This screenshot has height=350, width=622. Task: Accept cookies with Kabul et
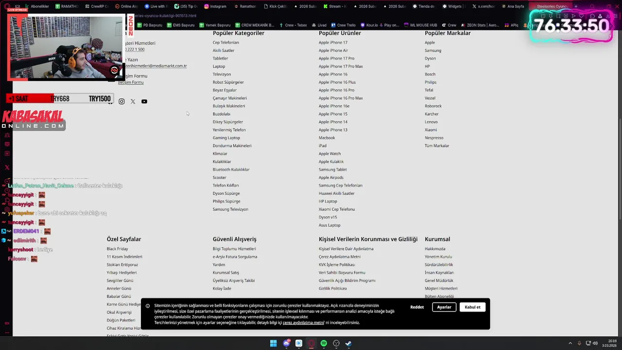[x=472, y=307]
